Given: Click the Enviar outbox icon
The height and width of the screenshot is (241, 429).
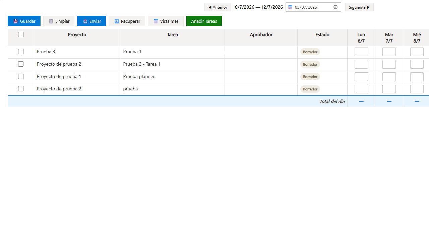Looking at the screenshot, I should pos(85,21).
